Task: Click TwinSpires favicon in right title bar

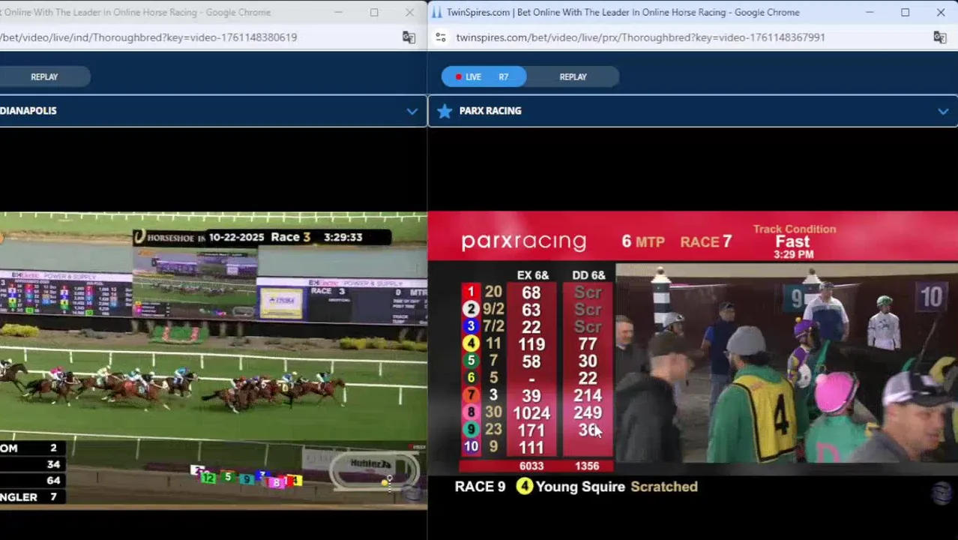Action: [x=436, y=12]
